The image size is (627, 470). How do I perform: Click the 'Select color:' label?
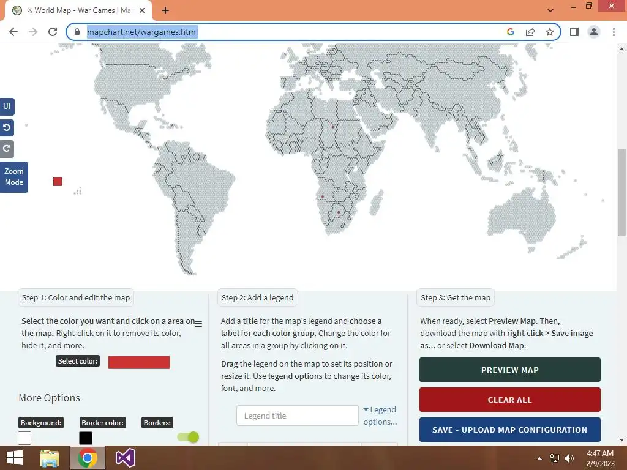(78, 361)
